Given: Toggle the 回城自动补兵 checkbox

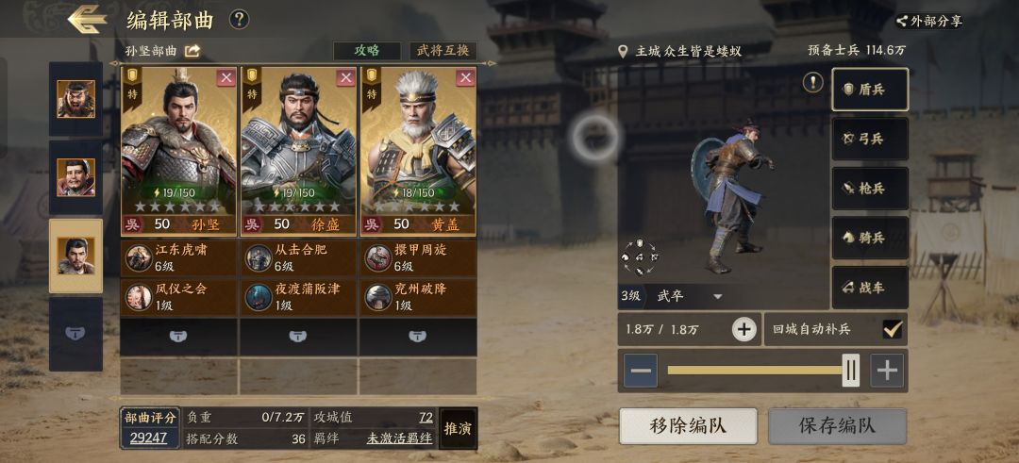Looking at the screenshot, I should [x=892, y=329].
